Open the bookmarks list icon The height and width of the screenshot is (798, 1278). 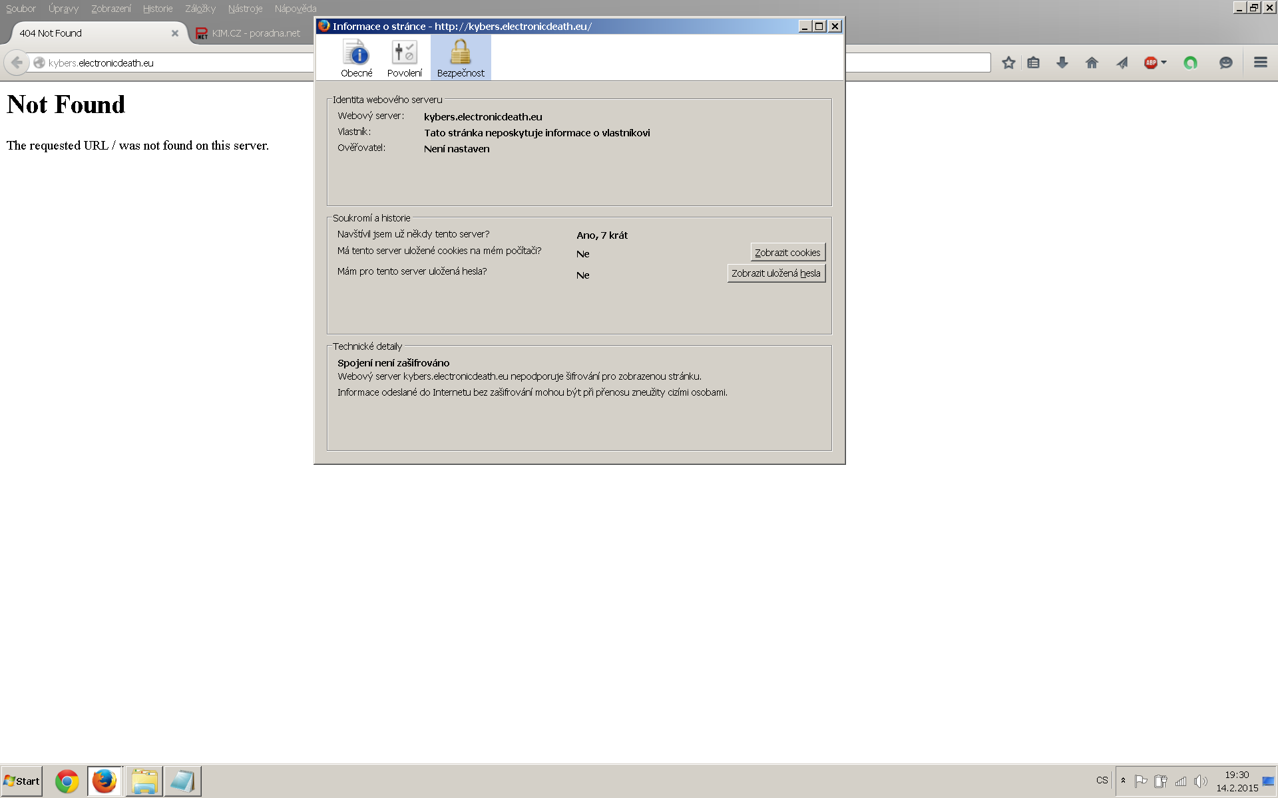(x=1033, y=63)
